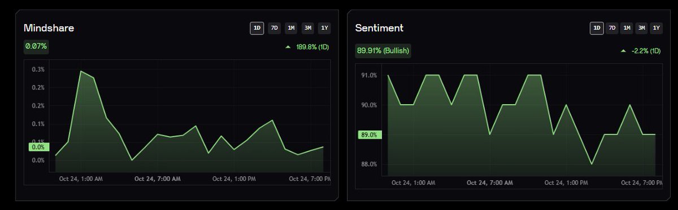This screenshot has width=678, height=210.
Task: Click the 90.0% y-axis label in Sentiment
Action: pos(370,105)
